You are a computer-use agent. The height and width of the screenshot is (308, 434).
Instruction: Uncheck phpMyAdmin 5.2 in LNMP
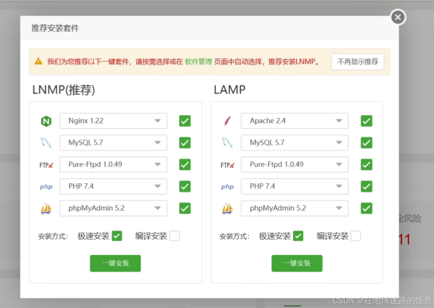click(x=185, y=208)
